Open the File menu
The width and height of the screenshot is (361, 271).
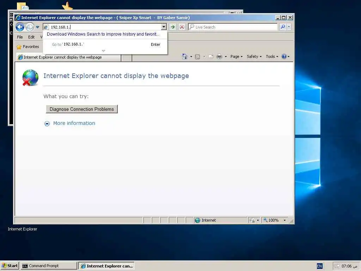click(x=20, y=37)
